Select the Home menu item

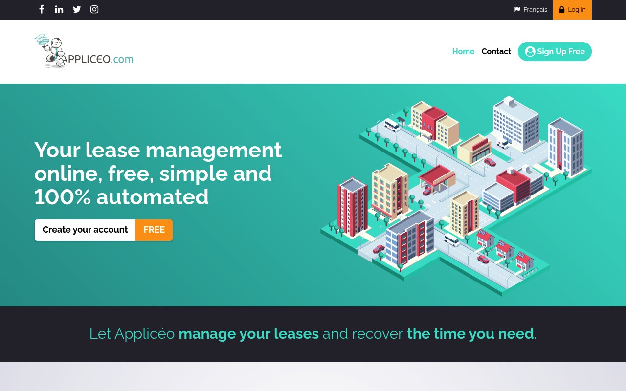point(463,51)
